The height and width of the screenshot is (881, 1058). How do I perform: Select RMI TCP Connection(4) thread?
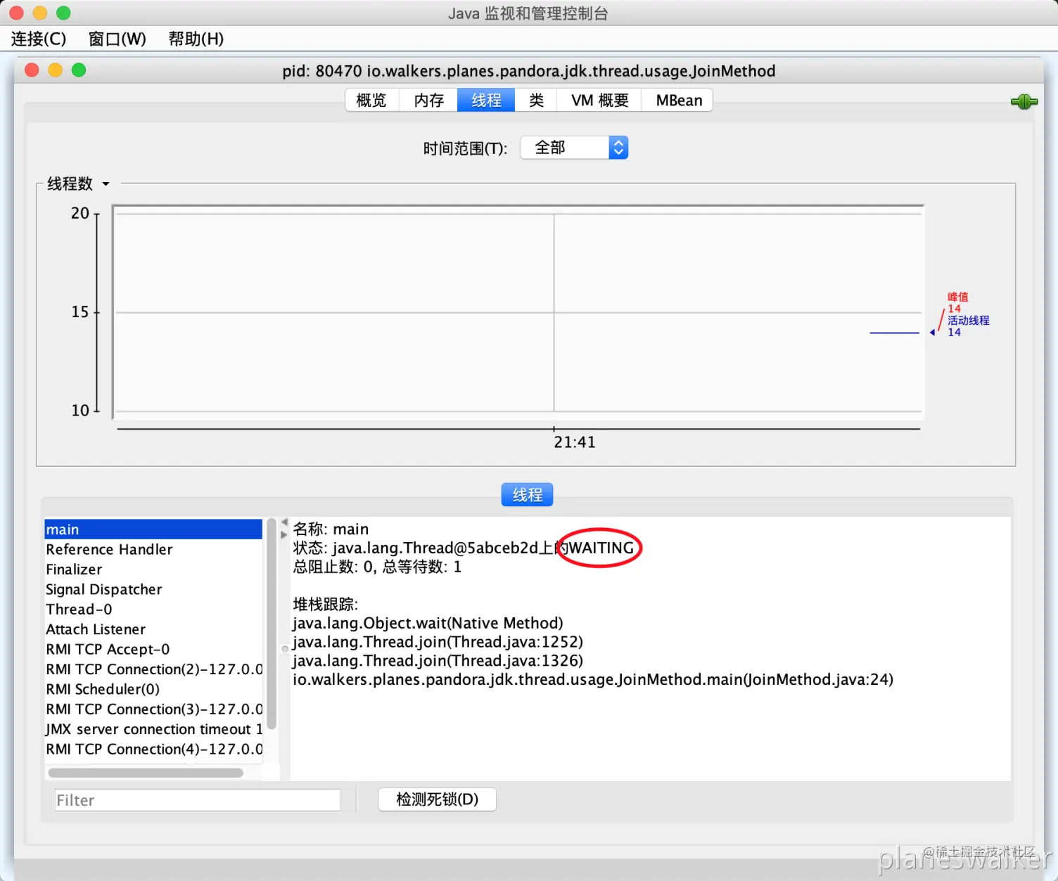(x=153, y=750)
